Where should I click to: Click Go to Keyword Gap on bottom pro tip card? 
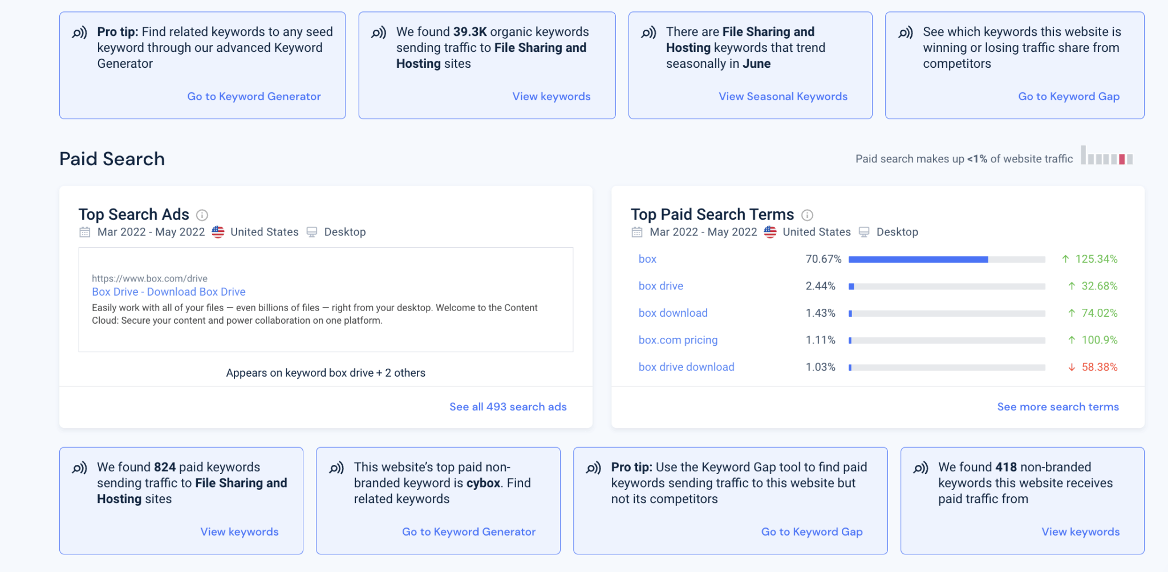pyautogui.click(x=812, y=532)
